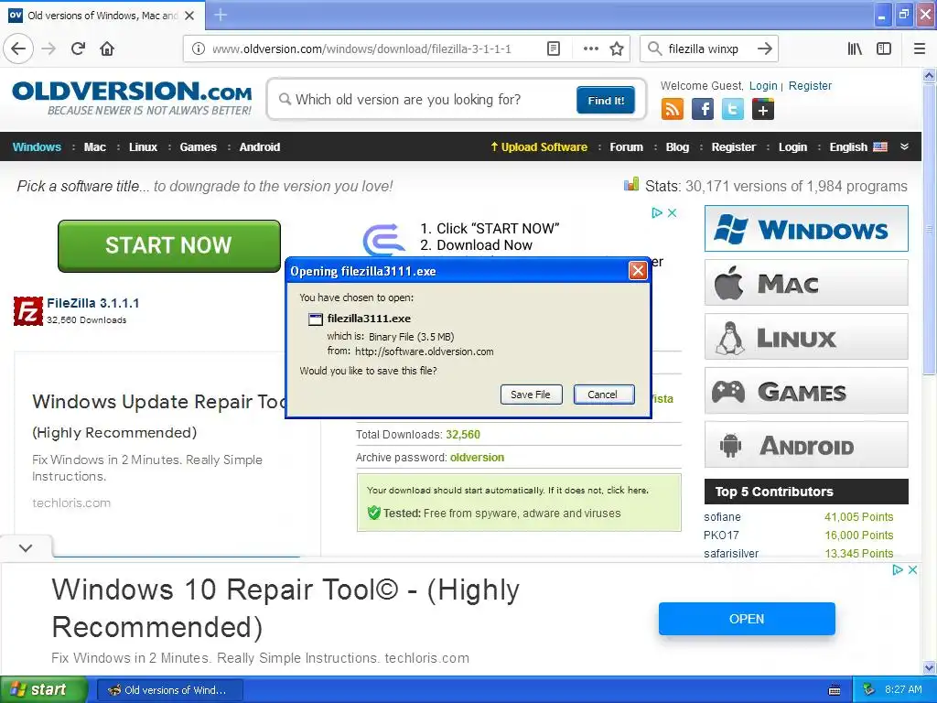
Task: Click the system tray icon beside clock
Action: click(x=869, y=689)
